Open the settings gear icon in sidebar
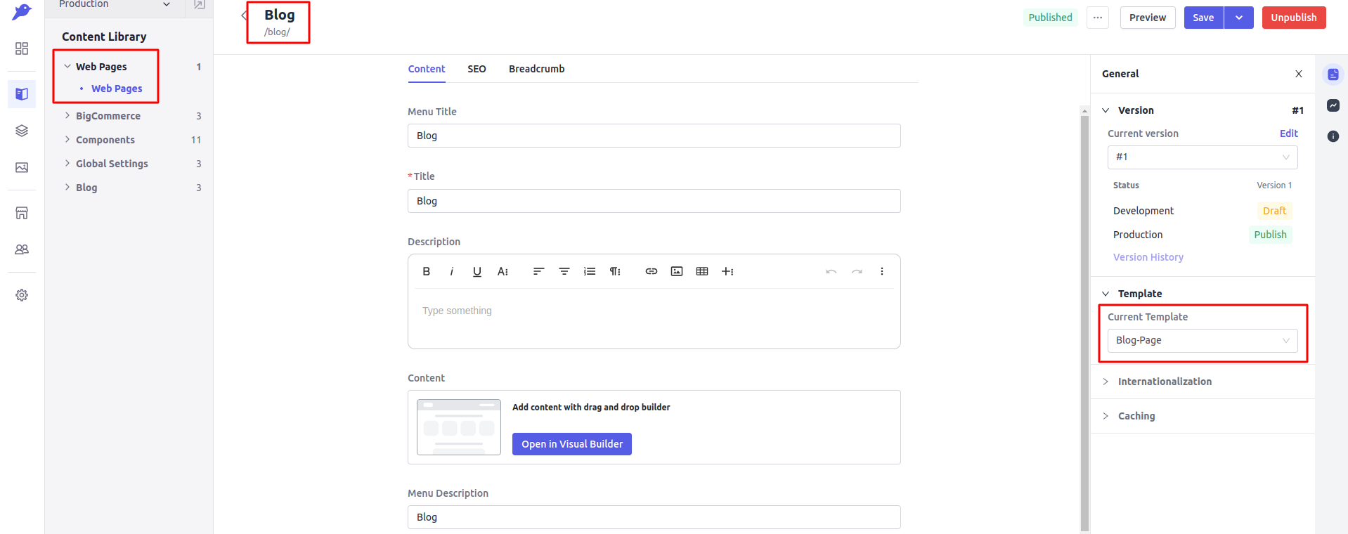Viewport: 1348px width, 534px height. (22, 295)
